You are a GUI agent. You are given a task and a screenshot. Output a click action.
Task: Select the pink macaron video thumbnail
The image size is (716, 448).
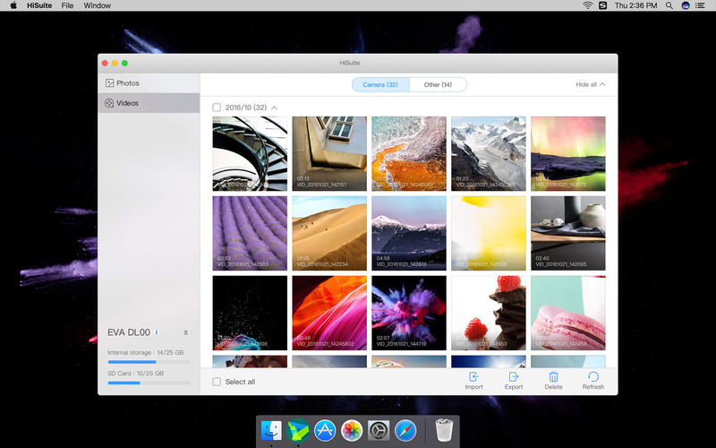[x=568, y=313]
